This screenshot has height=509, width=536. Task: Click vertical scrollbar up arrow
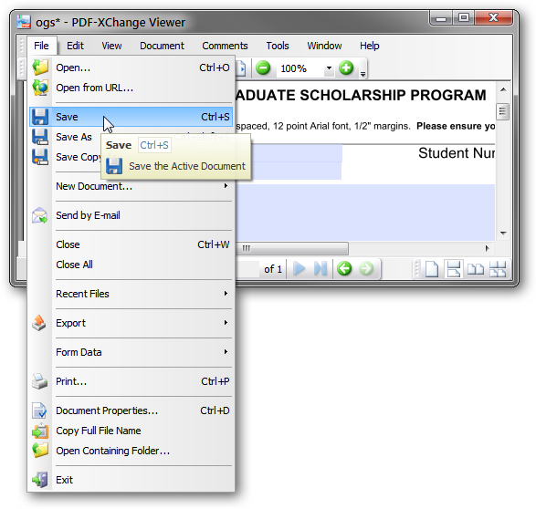503,89
